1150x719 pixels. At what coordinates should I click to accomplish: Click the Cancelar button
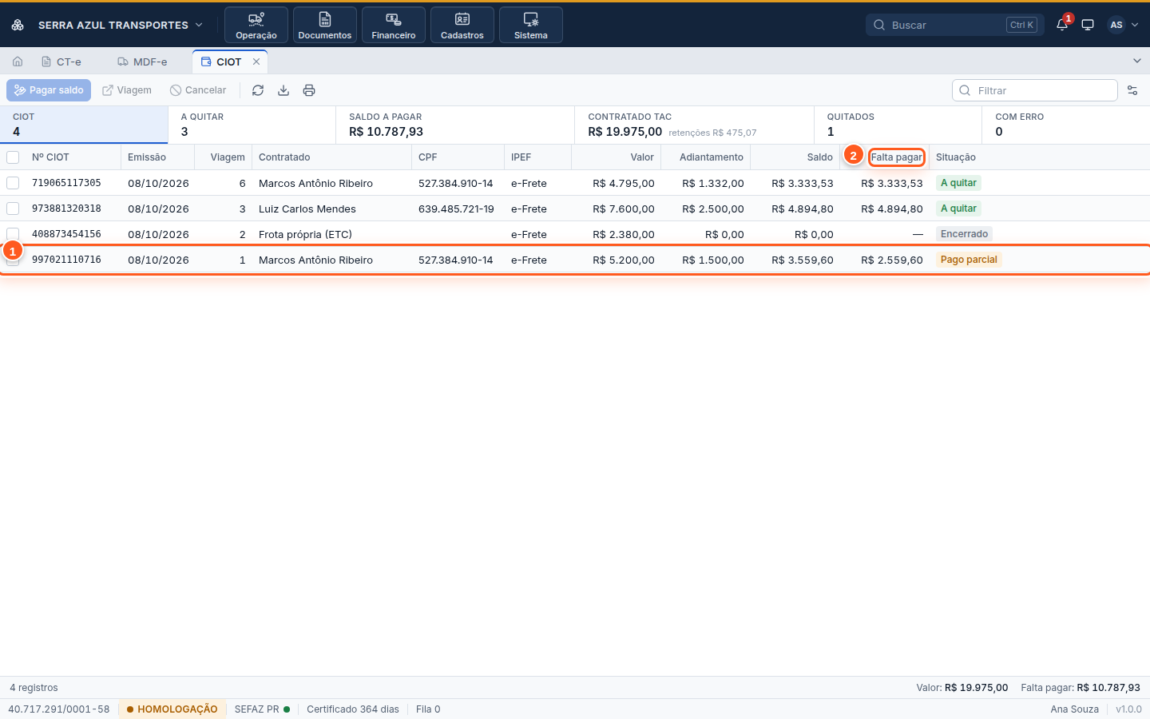(x=198, y=90)
